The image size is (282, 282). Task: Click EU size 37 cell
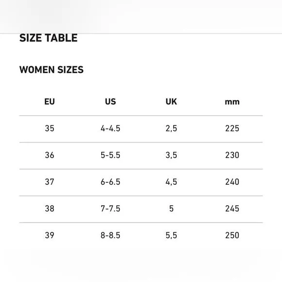(50, 182)
